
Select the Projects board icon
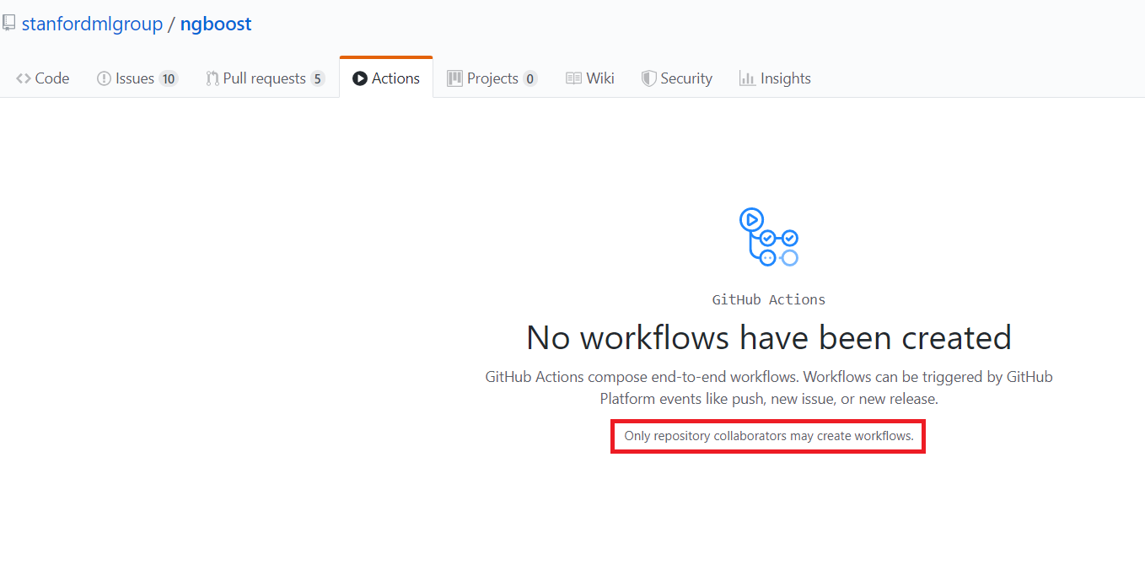click(454, 78)
